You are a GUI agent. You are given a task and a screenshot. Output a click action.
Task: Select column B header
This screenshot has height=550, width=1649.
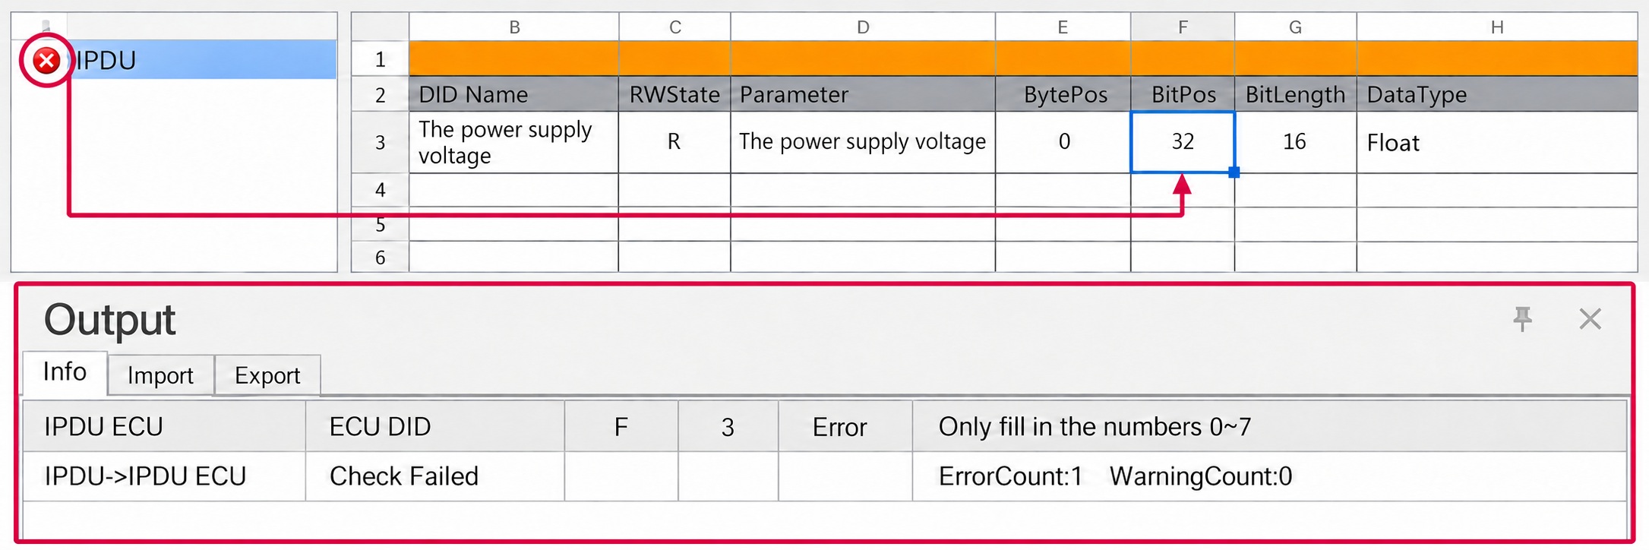(514, 27)
